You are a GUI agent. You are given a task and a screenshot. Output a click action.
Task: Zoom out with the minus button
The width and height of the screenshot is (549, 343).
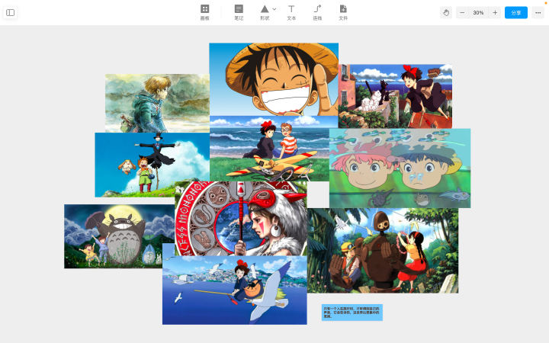[x=462, y=13]
